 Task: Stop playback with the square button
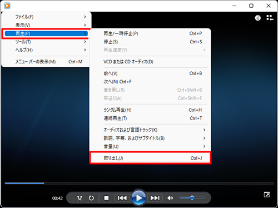coord(106,198)
